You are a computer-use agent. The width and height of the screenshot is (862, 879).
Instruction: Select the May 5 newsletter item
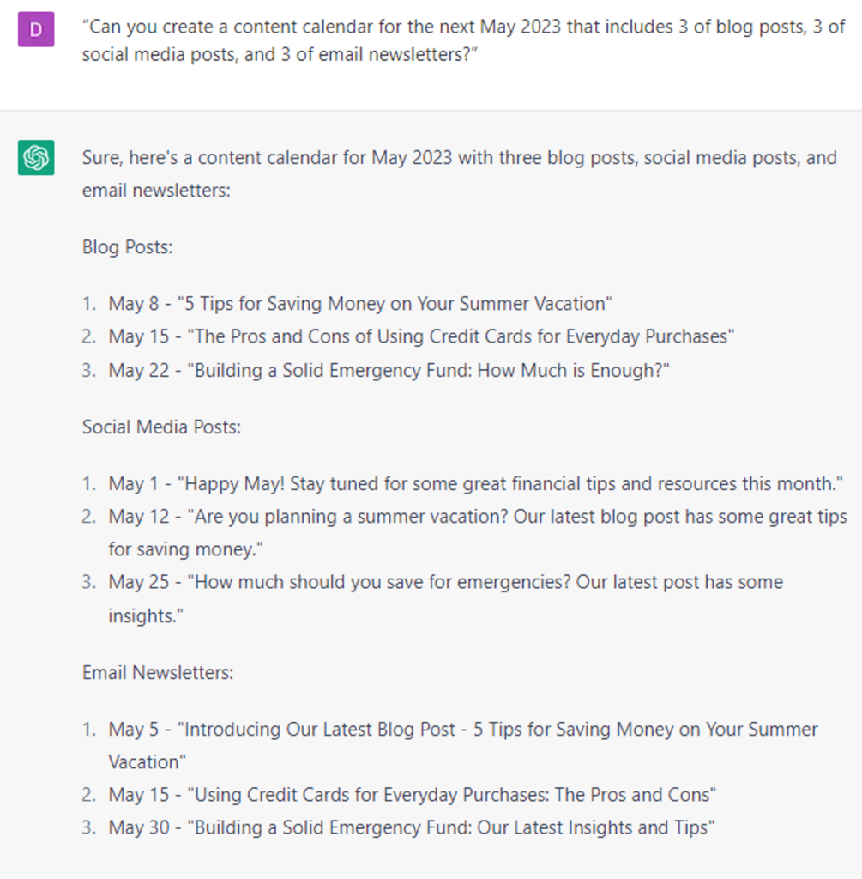462,730
